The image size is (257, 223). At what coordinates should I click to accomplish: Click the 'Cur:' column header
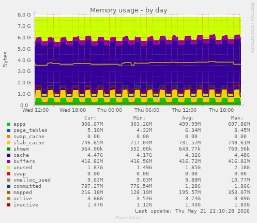(90, 118)
